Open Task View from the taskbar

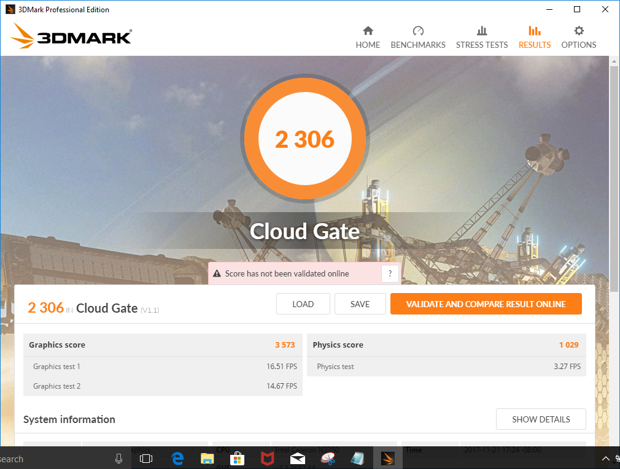146,459
